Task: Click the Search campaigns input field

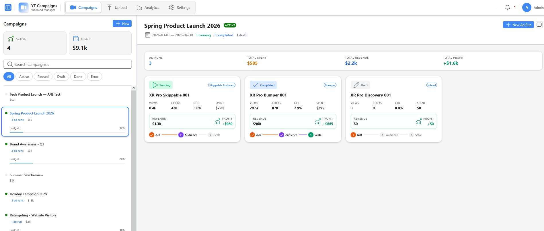Action: [x=67, y=64]
